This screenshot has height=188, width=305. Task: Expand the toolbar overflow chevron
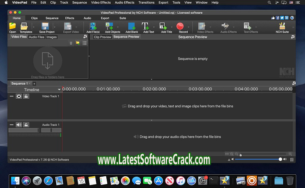(293, 27)
